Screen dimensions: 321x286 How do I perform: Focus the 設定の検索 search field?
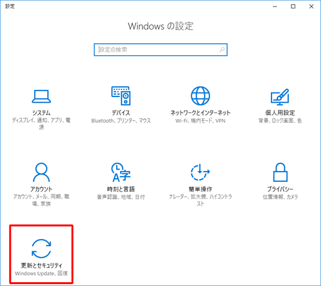tap(160, 49)
